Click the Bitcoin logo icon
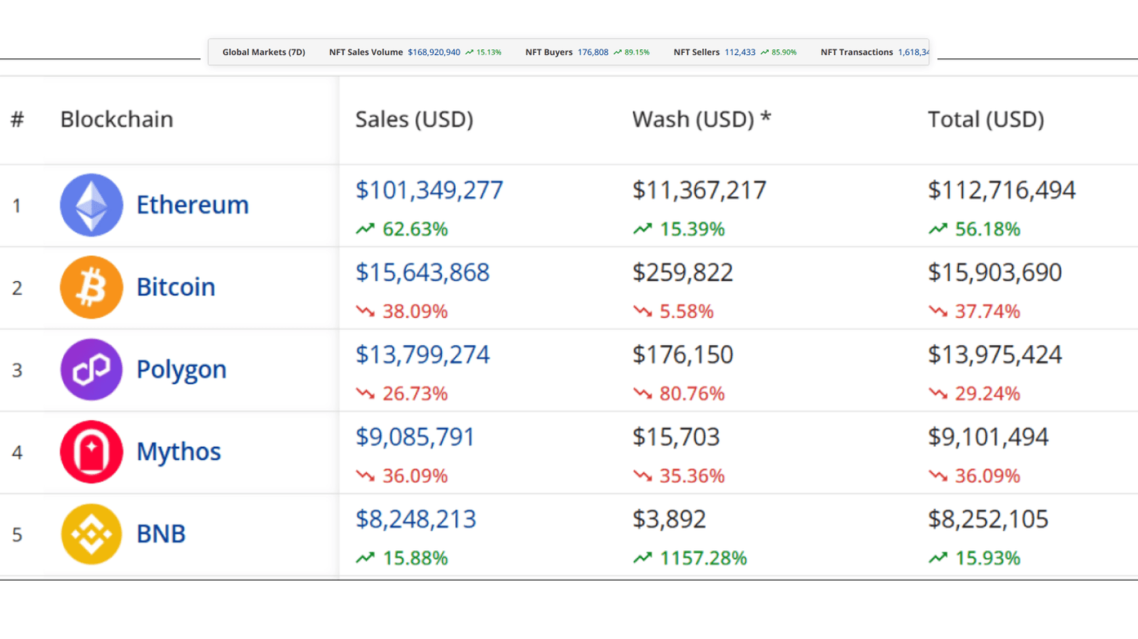This screenshot has height=639, width=1138. point(91,287)
